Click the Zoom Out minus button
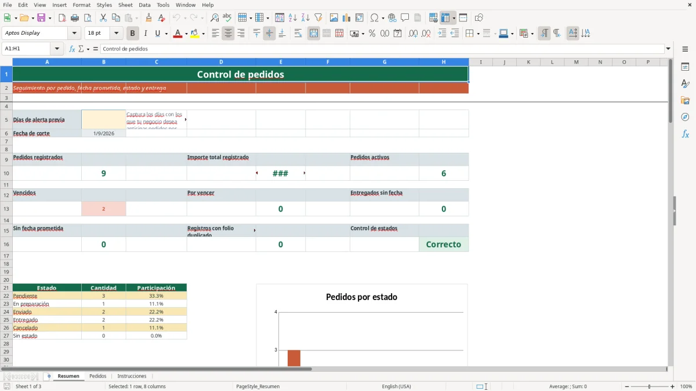The image size is (696, 391). [x=627, y=386]
